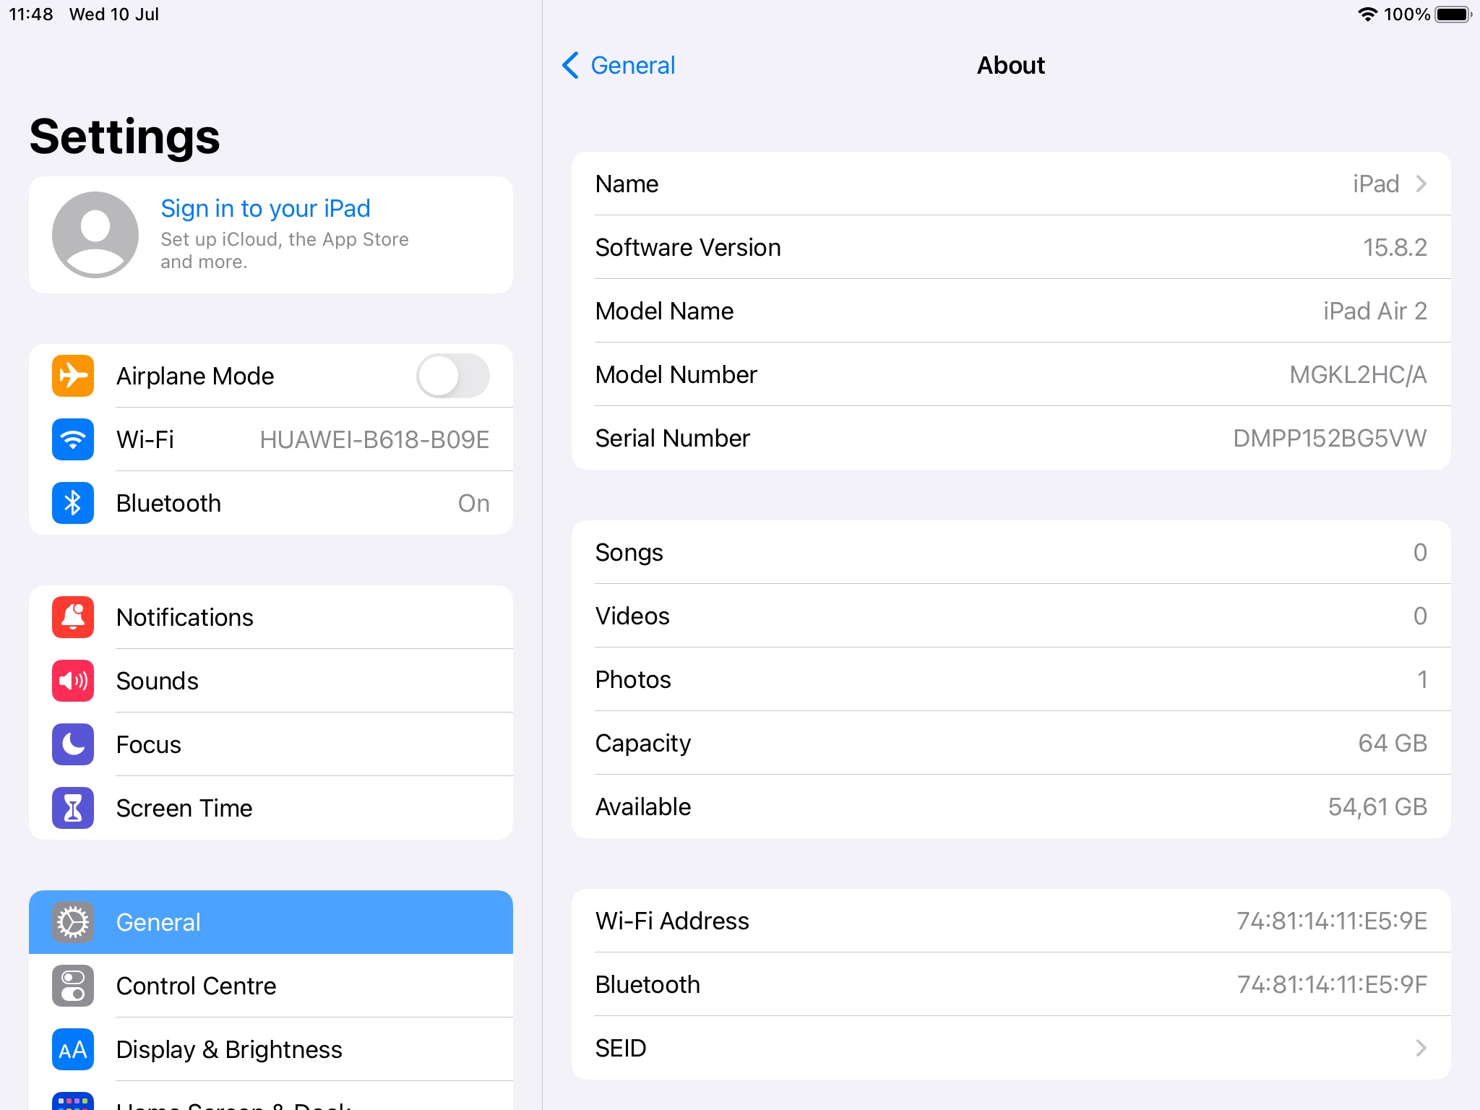Open Bluetooth settings in sidebar

(x=271, y=503)
